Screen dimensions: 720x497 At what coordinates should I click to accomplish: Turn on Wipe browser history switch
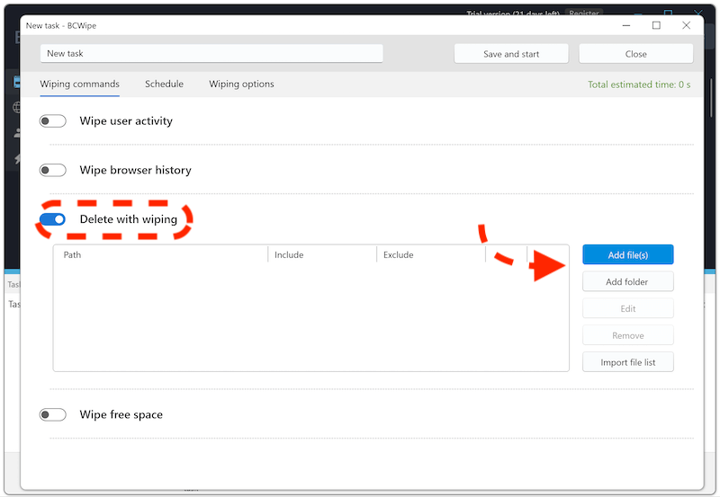tap(53, 170)
